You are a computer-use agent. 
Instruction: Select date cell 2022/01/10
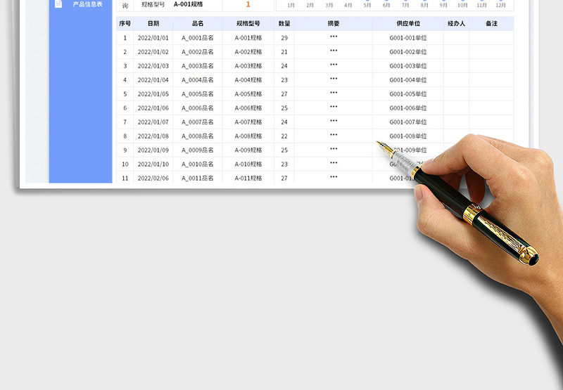pyautogui.click(x=153, y=164)
